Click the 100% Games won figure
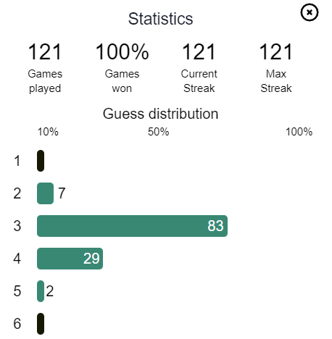The image size is (332, 339). tap(122, 51)
